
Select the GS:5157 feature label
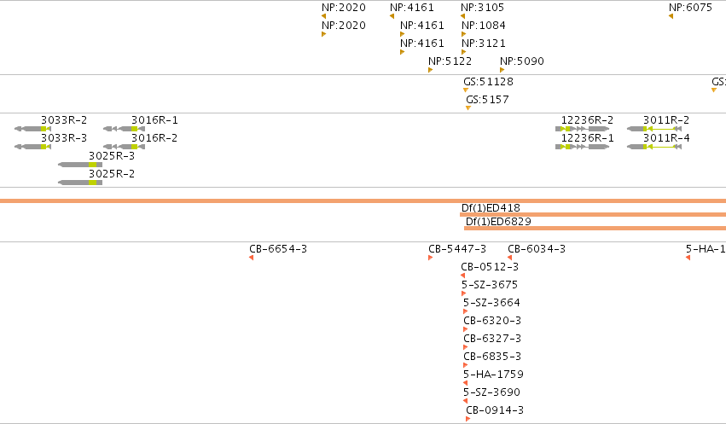click(x=487, y=100)
